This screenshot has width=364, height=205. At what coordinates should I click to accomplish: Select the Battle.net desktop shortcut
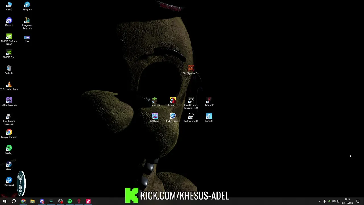click(x=9, y=182)
